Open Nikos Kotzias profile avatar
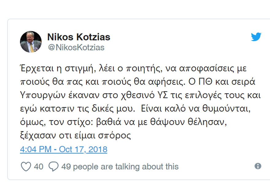This screenshot has height=188, width=270. (31, 42)
